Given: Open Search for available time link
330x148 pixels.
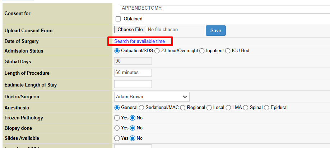Looking at the screenshot, I should coord(139,41).
